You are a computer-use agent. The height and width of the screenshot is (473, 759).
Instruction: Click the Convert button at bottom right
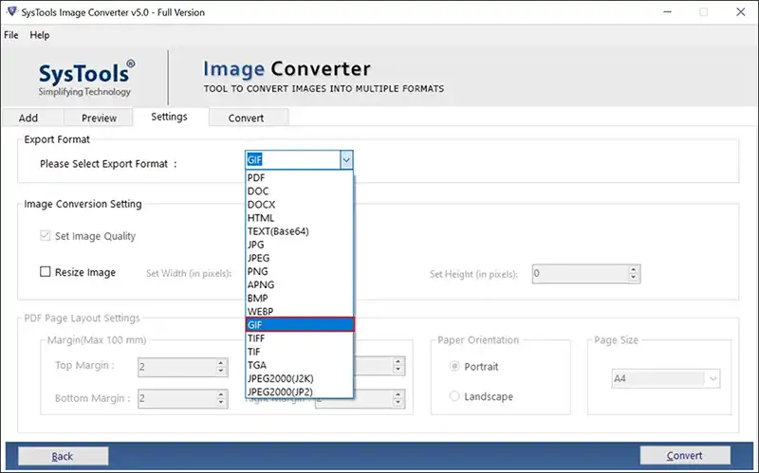click(x=685, y=456)
